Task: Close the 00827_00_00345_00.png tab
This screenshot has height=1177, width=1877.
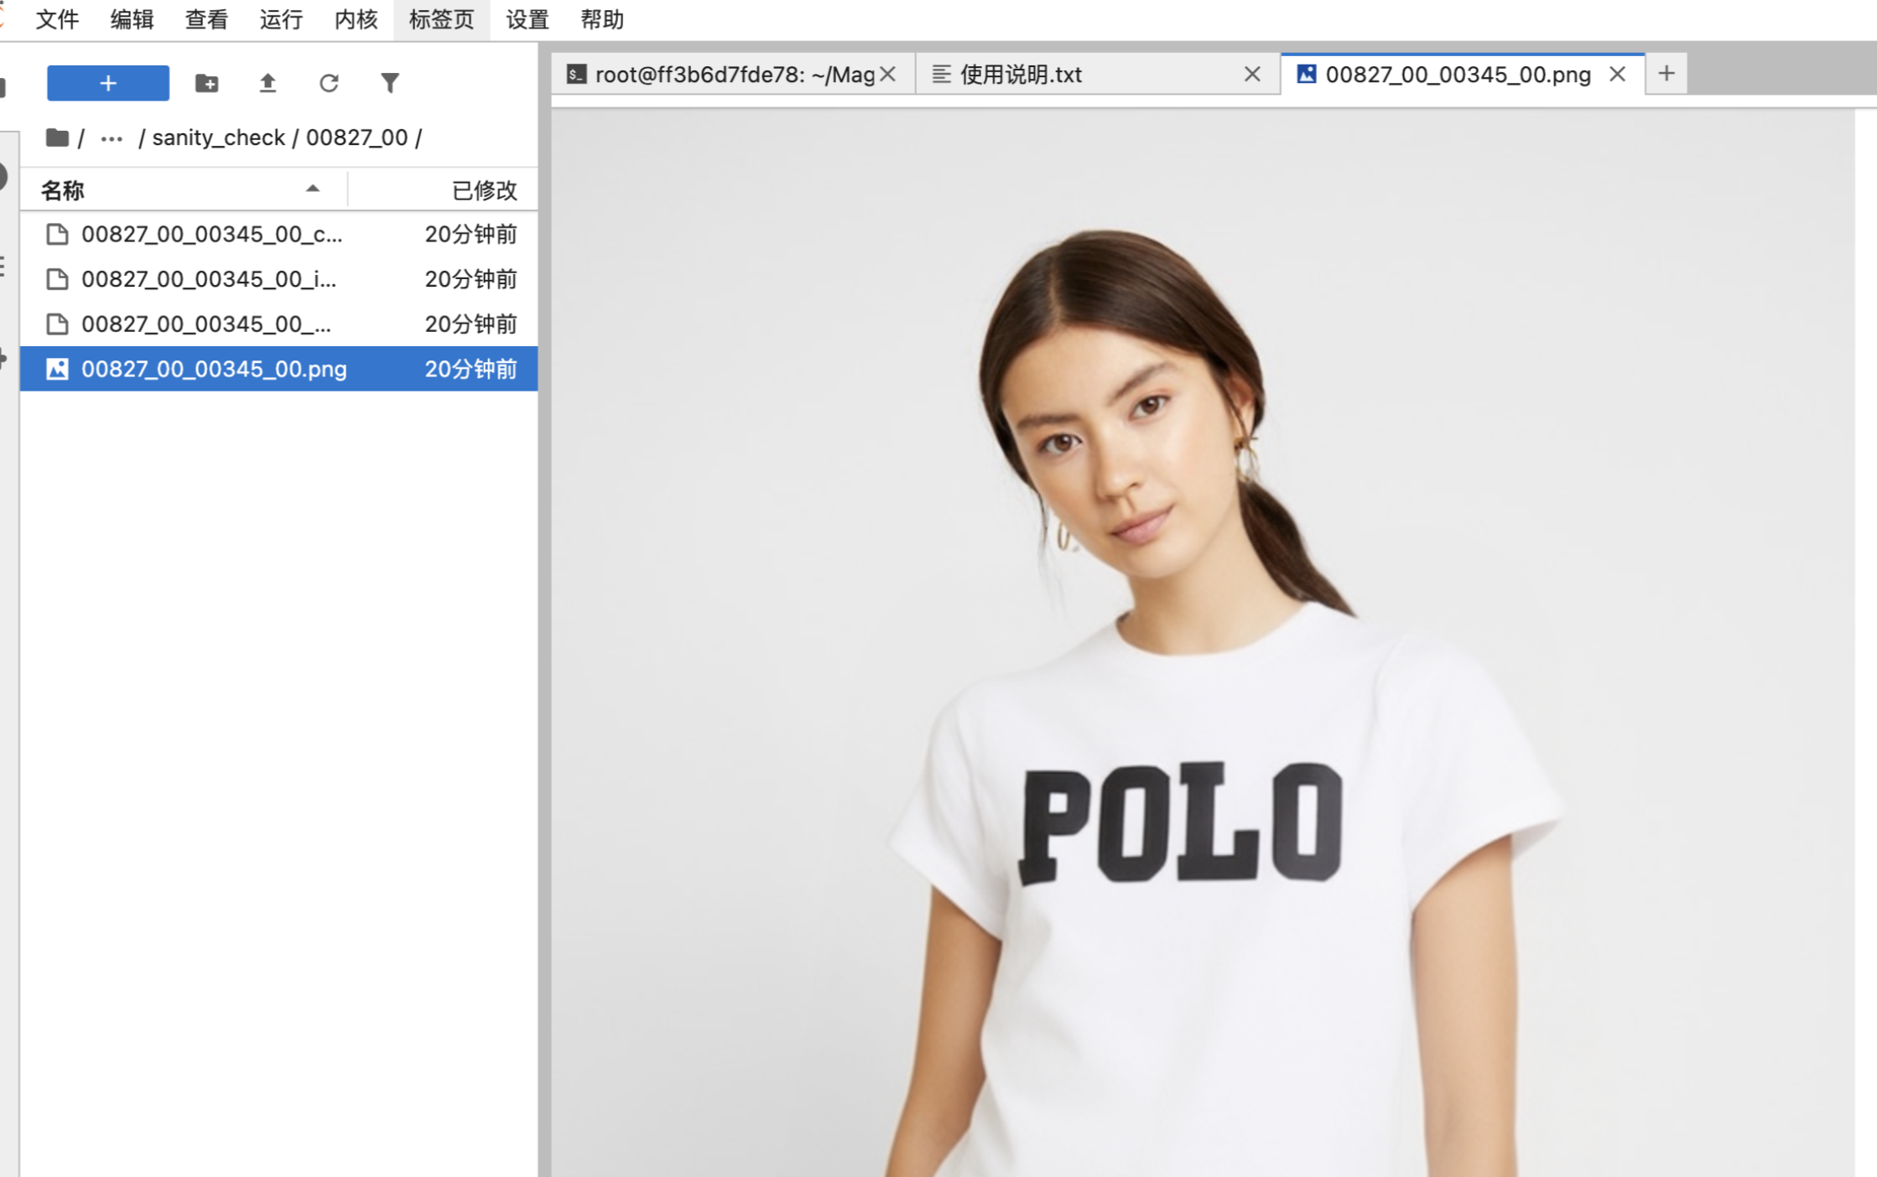Action: (x=1618, y=75)
